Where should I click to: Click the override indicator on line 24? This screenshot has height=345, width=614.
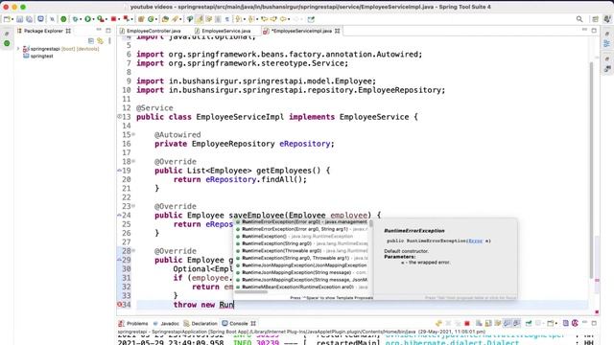pyautogui.click(x=119, y=215)
